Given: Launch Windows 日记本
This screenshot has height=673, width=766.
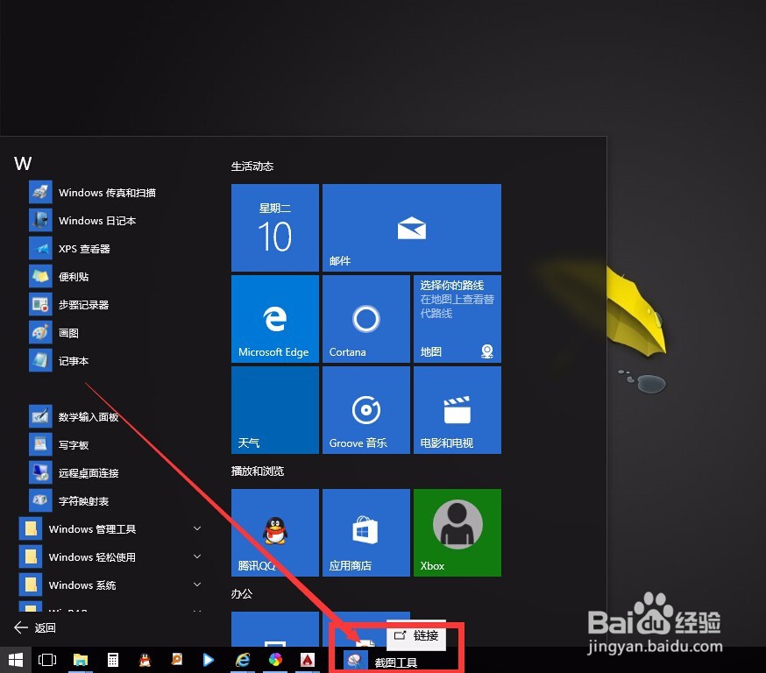Looking at the screenshot, I should [83, 221].
